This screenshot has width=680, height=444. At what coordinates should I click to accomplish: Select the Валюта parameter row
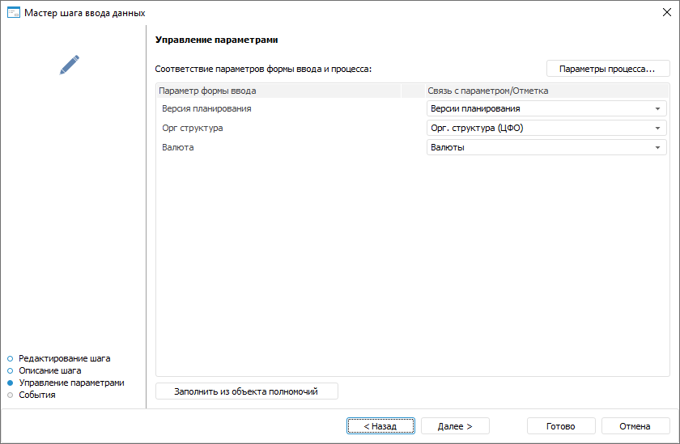click(178, 147)
